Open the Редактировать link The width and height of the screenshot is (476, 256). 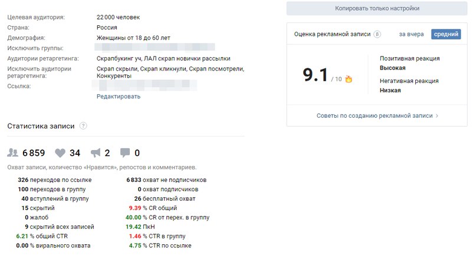click(119, 97)
